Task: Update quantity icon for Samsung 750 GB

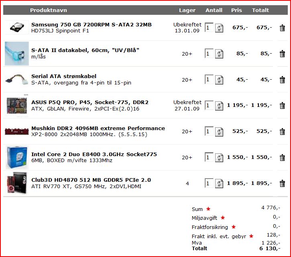Action: [219, 28]
